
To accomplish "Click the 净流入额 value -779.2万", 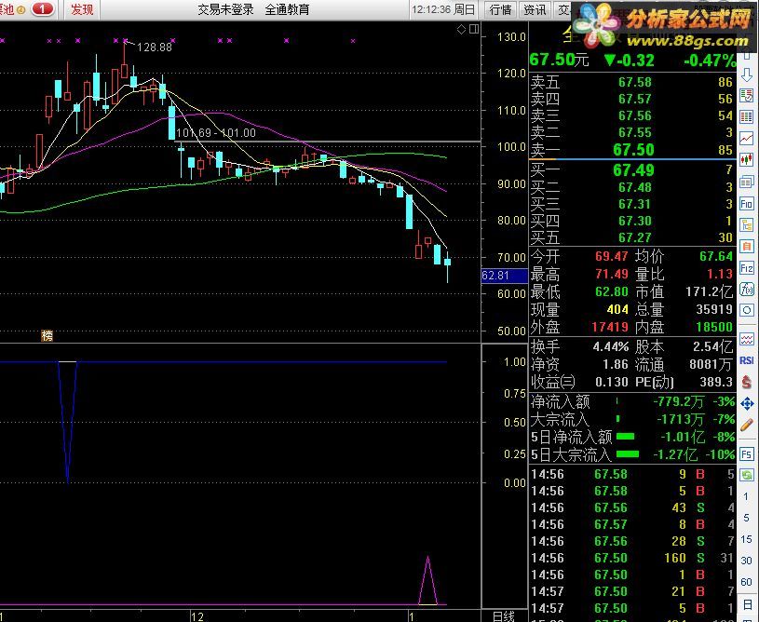I will [x=678, y=401].
